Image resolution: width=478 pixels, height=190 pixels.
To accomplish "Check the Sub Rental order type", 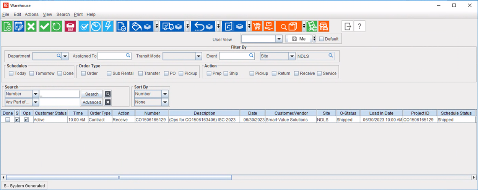I will (x=109, y=73).
